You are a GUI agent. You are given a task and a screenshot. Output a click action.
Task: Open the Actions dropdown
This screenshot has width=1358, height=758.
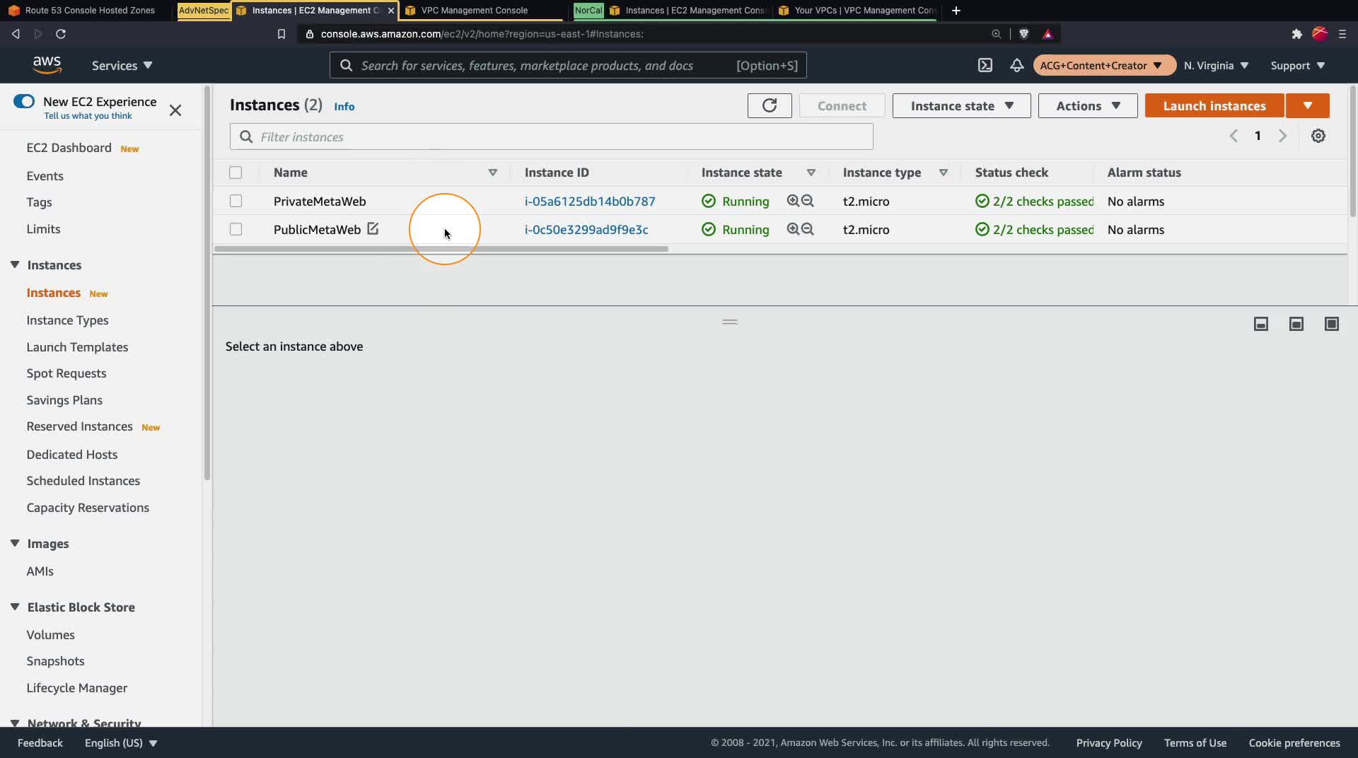pos(1088,105)
